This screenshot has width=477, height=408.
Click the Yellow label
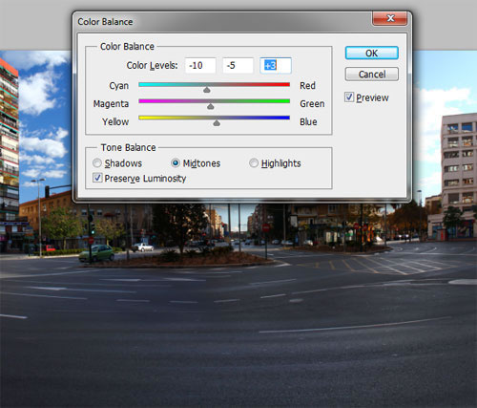[115, 121]
